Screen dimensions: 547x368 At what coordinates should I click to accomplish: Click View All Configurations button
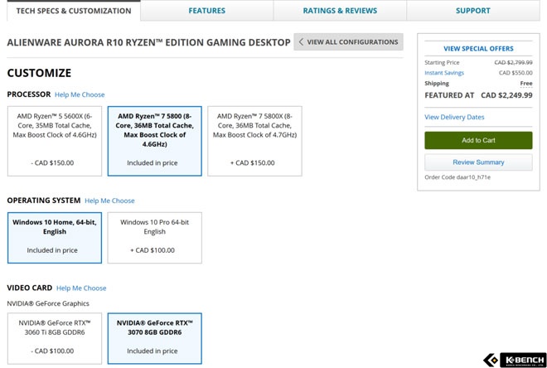(x=348, y=42)
